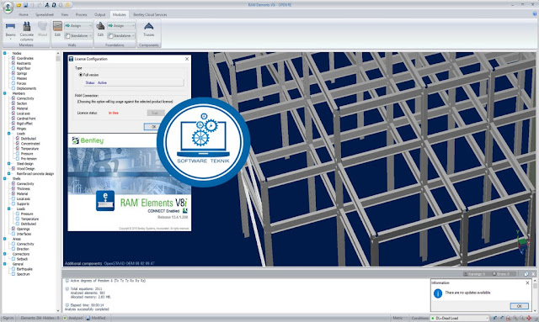Click the Walls Edit icon
539x322 pixels.
(57, 29)
